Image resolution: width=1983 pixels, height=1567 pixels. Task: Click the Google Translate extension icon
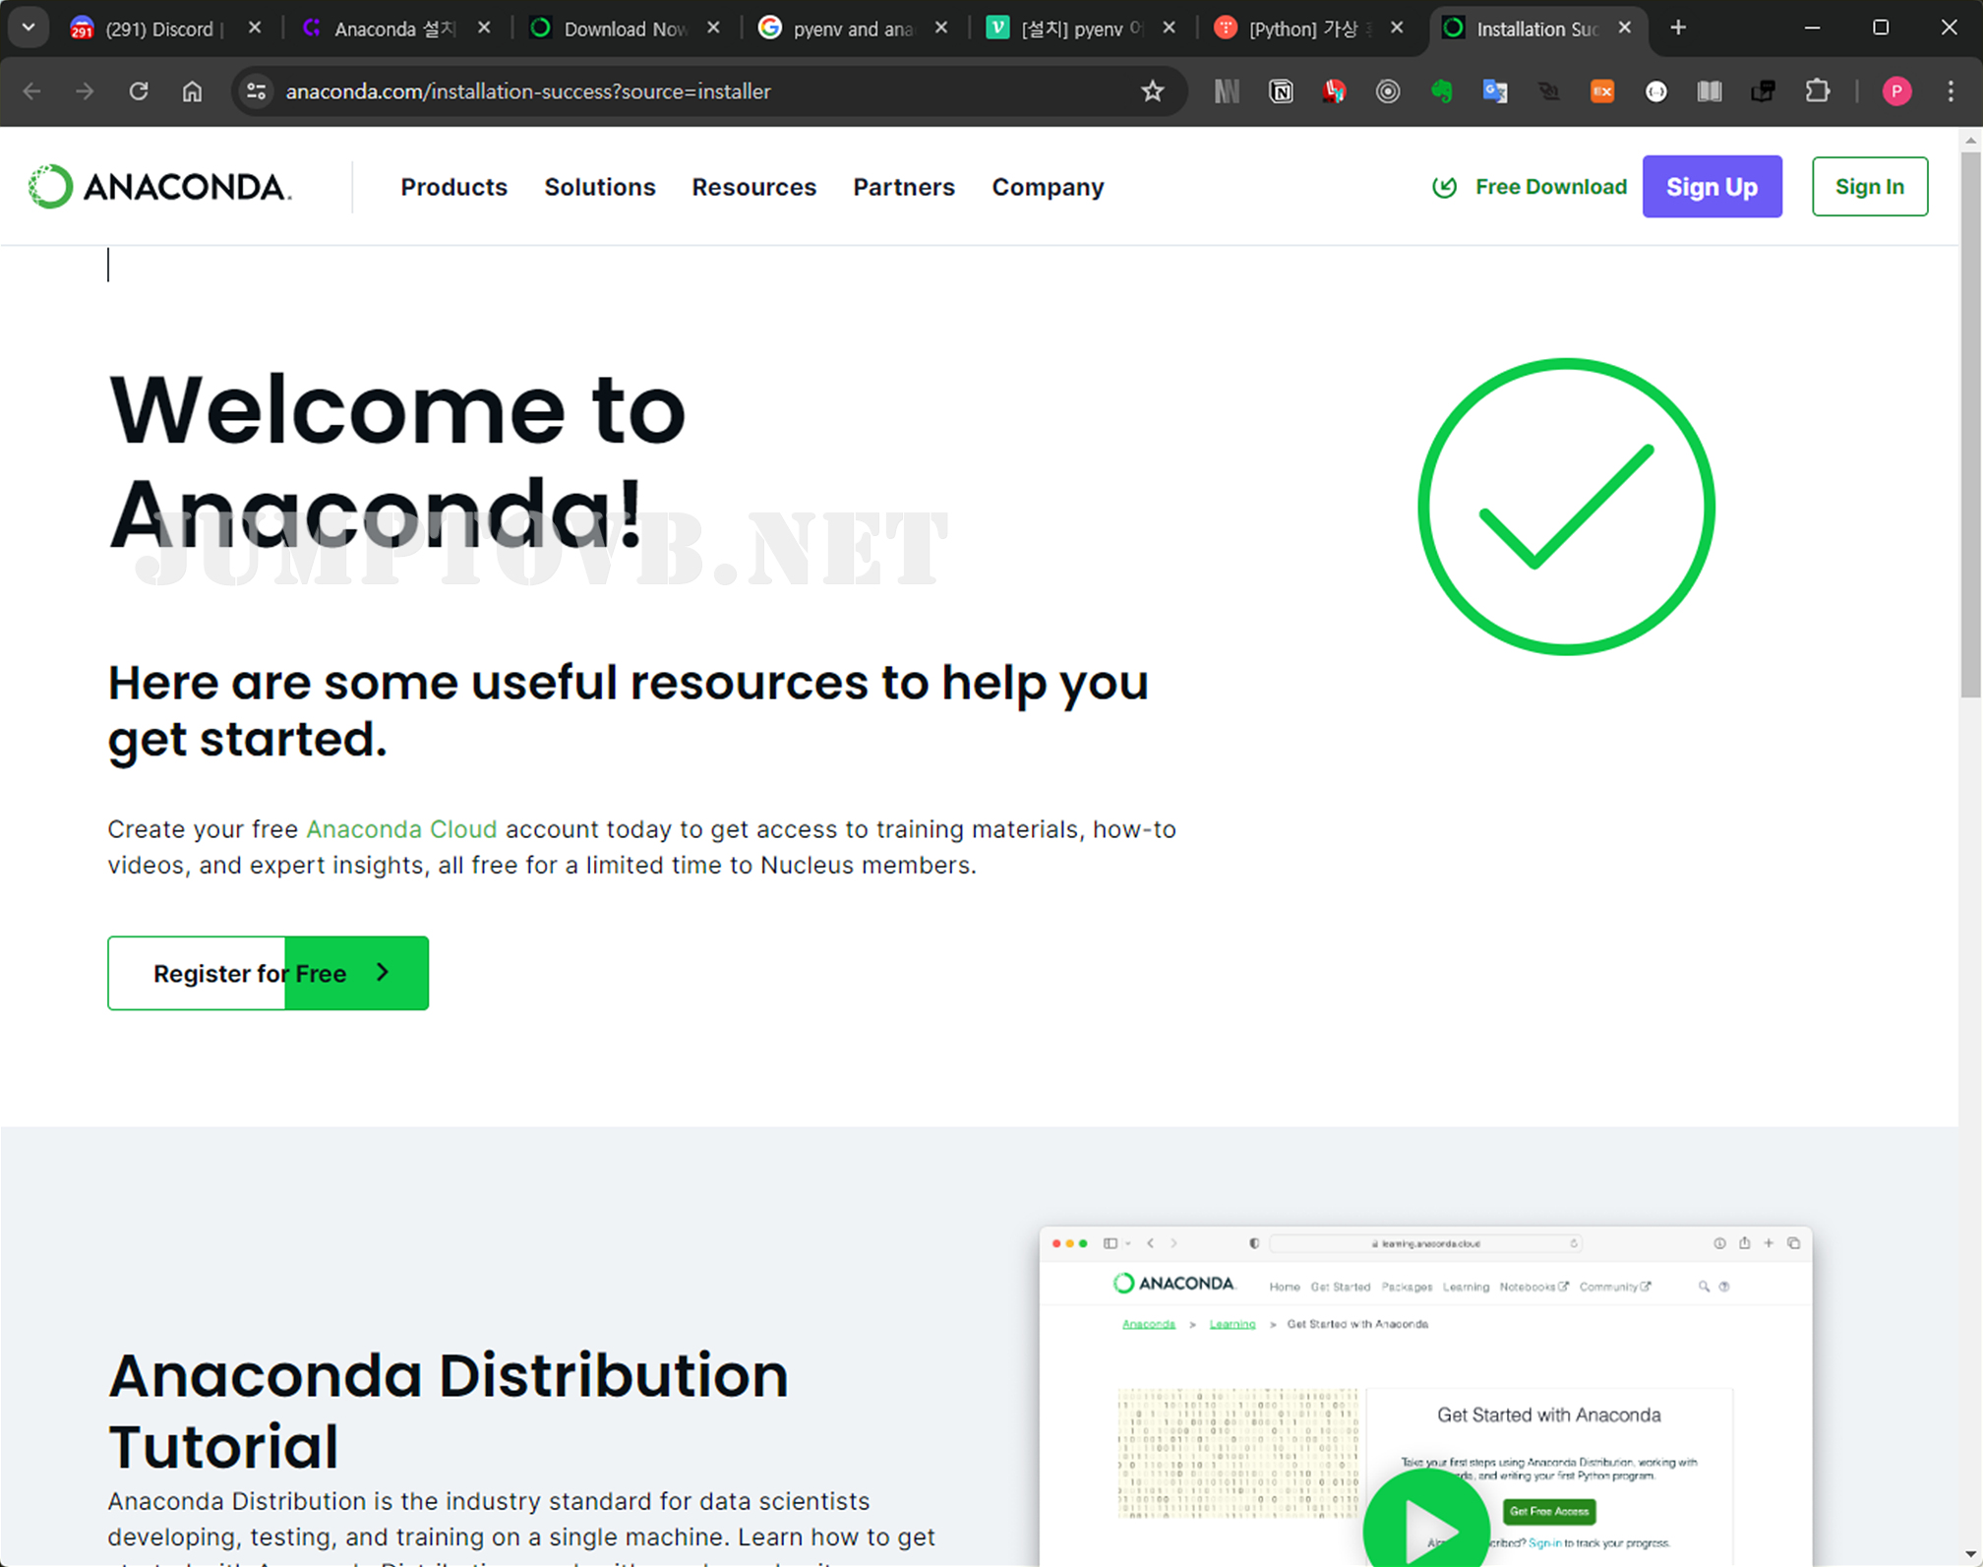pyautogui.click(x=1495, y=91)
